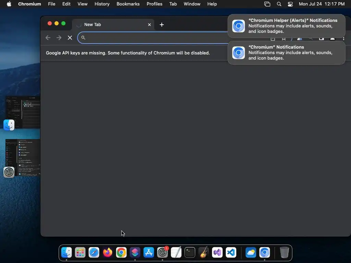Click Chromium icon in the Dock
351x263 pixels.
pyautogui.click(x=265, y=252)
